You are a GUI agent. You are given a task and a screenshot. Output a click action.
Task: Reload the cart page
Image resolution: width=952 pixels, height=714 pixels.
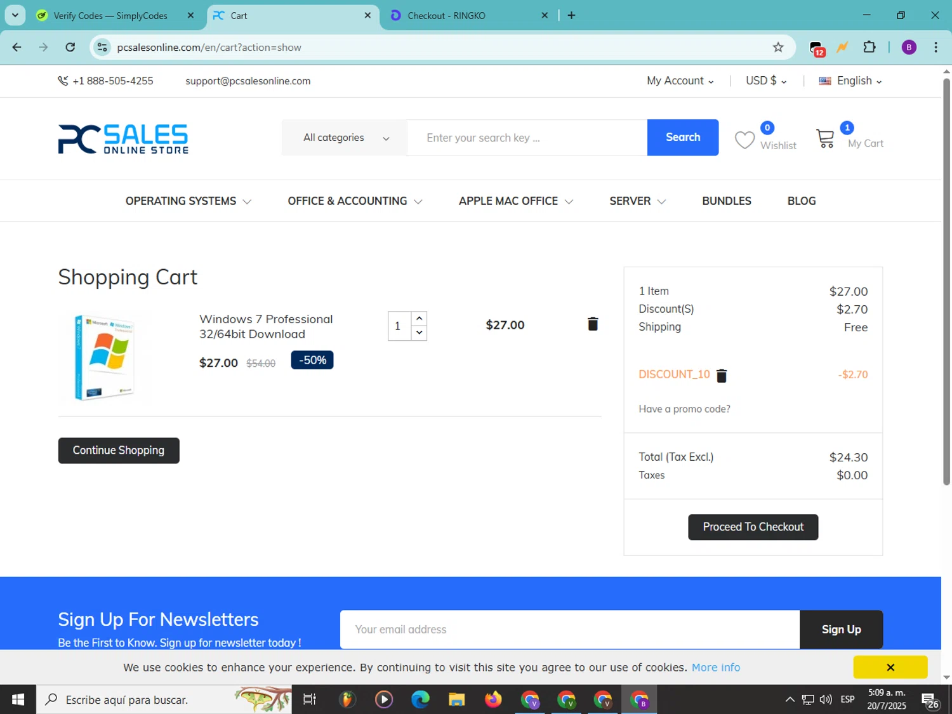coord(70,47)
